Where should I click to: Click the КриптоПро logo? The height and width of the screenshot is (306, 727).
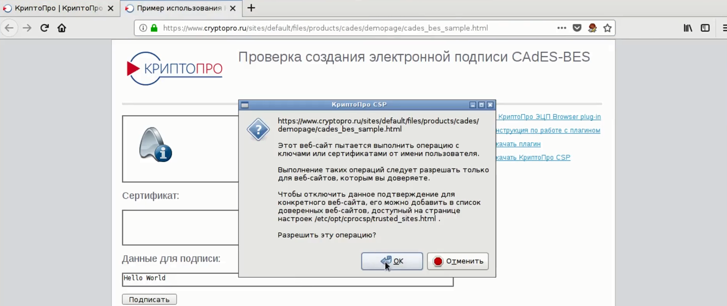click(x=174, y=68)
